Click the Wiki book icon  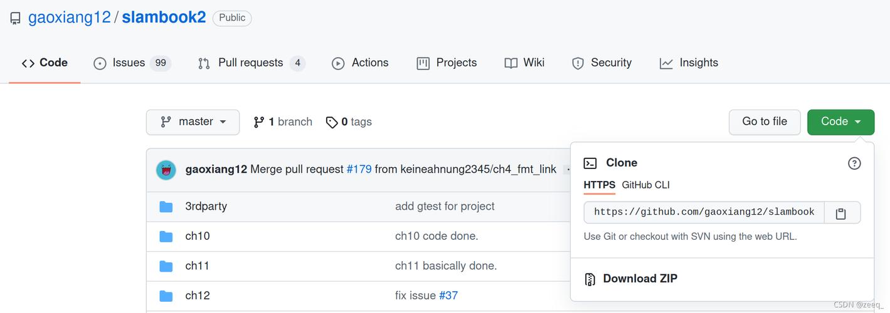point(511,63)
